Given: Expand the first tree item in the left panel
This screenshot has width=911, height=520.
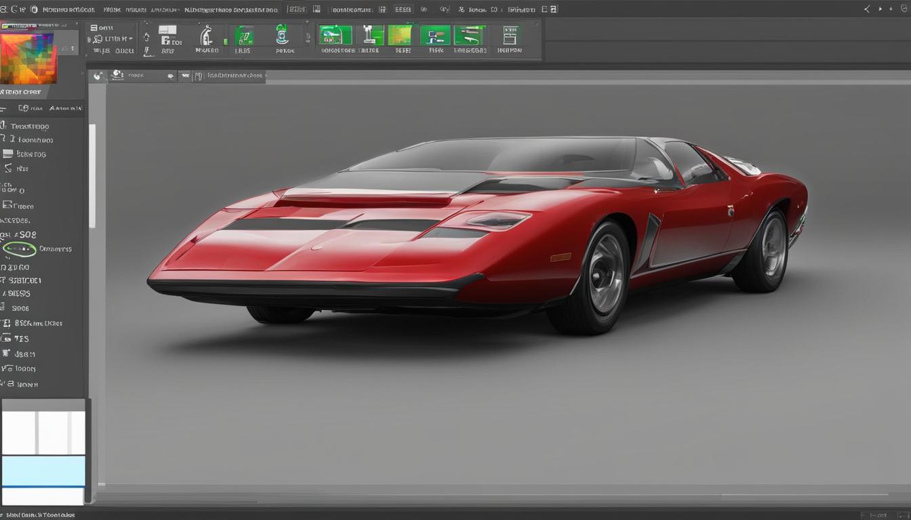Looking at the screenshot, I should tap(4, 126).
